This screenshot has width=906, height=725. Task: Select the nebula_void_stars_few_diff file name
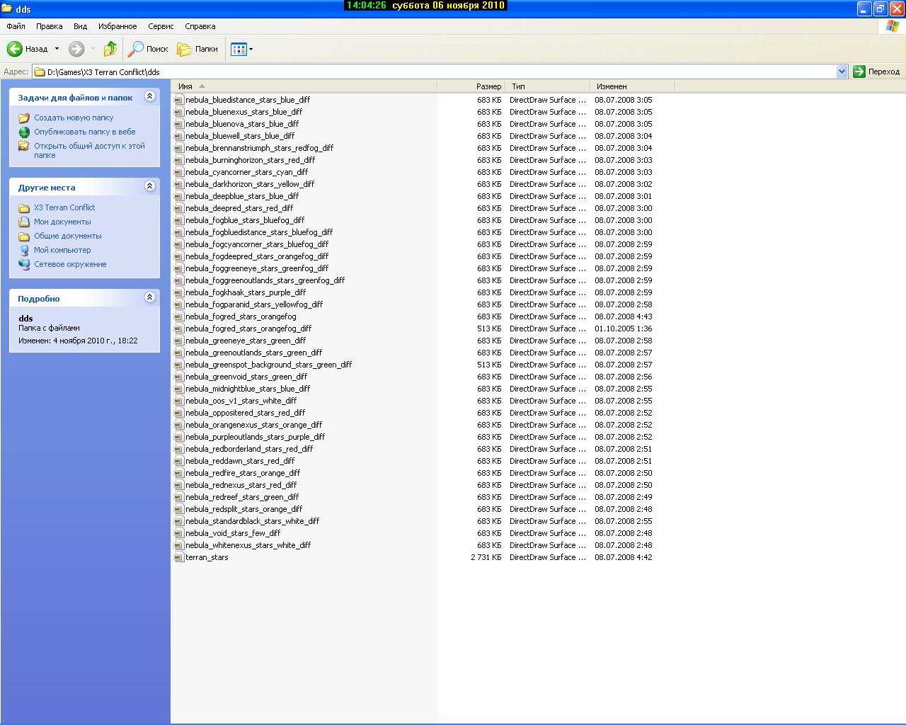[x=233, y=534]
